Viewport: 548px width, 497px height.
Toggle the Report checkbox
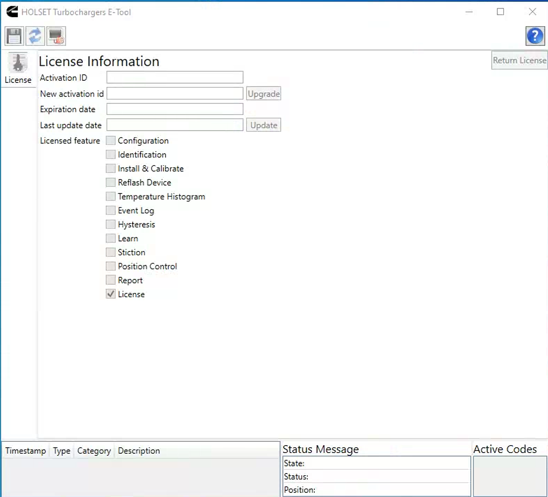[x=111, y=280]
